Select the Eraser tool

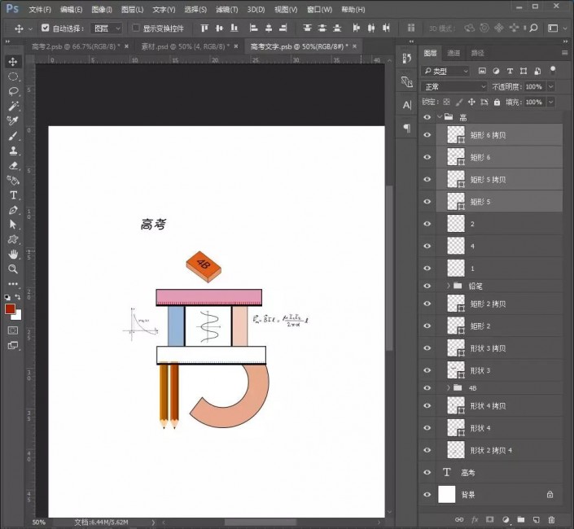coord(13,165)
